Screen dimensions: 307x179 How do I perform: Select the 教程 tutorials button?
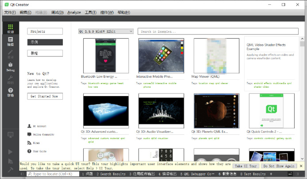45,53
